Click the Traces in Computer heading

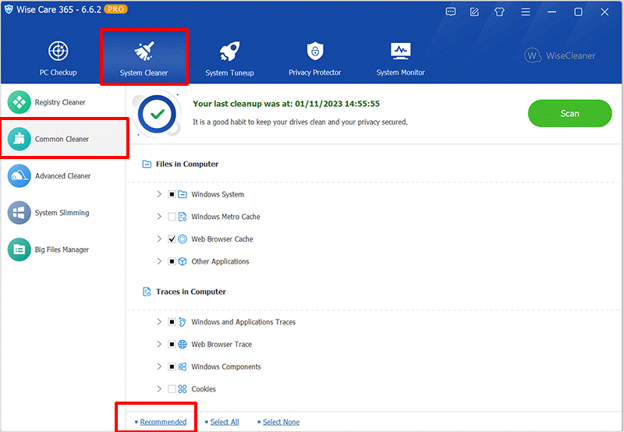click(191, 292)
